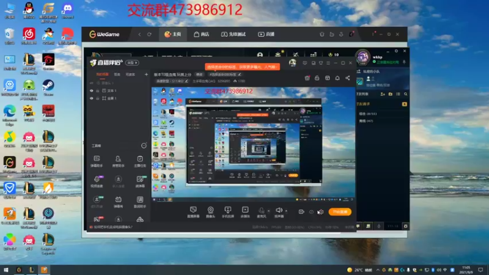Lock the fullscreen 1 source
The height and width of the screenshot is (275, 489).
point(98,98)
